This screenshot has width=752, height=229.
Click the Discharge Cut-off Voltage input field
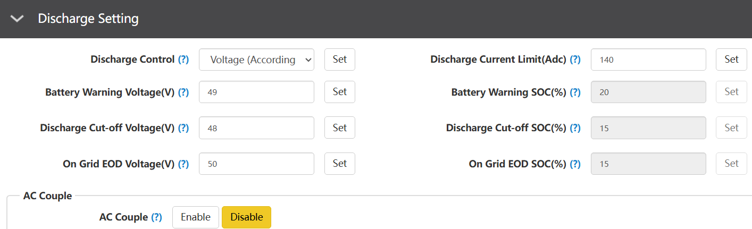(x=256, y=128)
